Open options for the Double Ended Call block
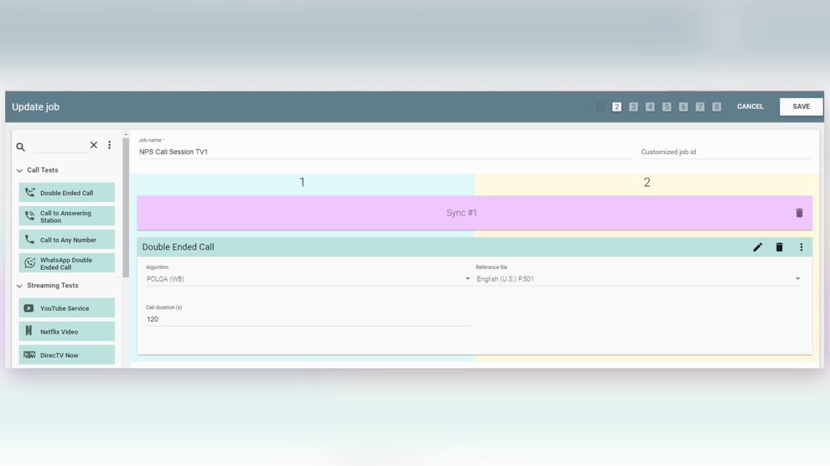Image resolution: width=830 pixels, height=466 pixels. click(801, 247)
